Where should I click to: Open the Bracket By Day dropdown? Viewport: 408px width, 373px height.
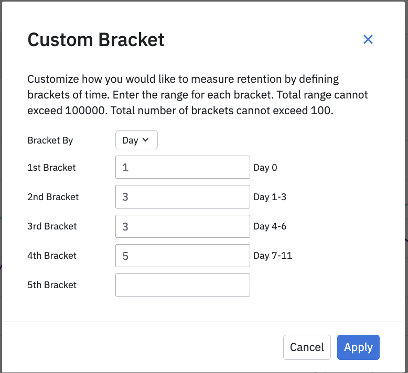pos(136,140)
